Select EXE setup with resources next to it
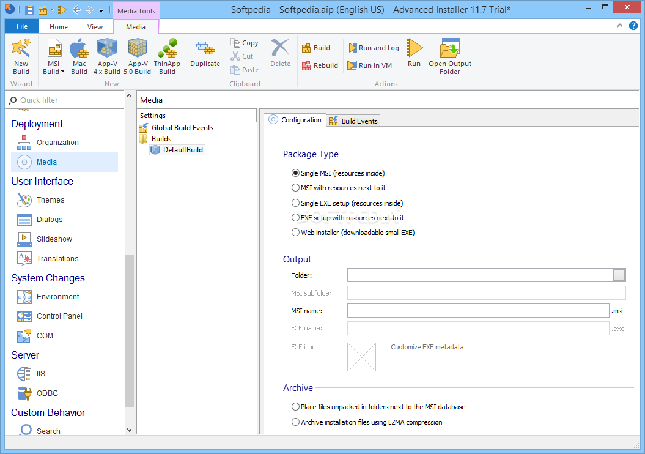This screenshot has width=645, height=454. click(348, 218)
